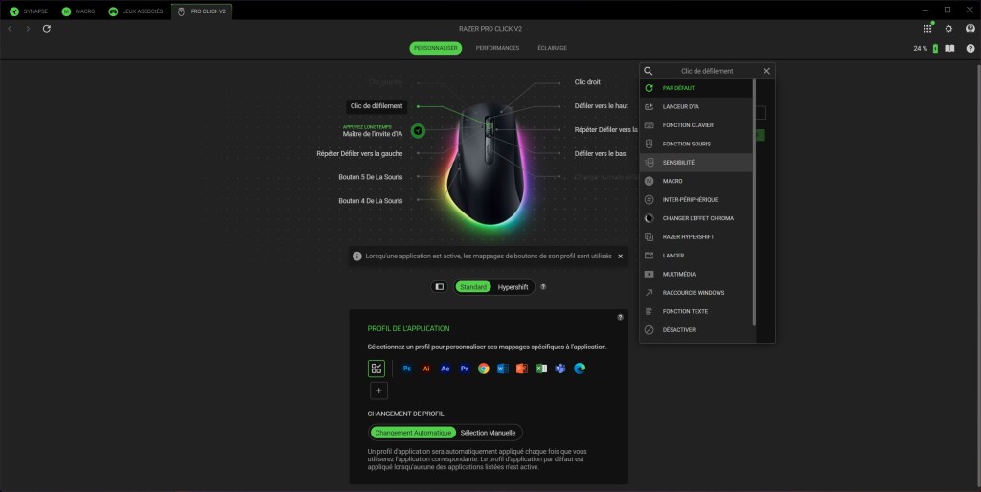Click the 24 % battery indicator
Screen dimensions: 981x492
point(925,48)
